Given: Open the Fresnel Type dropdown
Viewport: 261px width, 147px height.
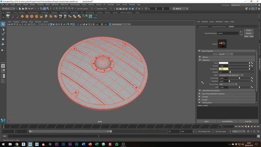Looking at the screenshot, I should click(228, 84).
